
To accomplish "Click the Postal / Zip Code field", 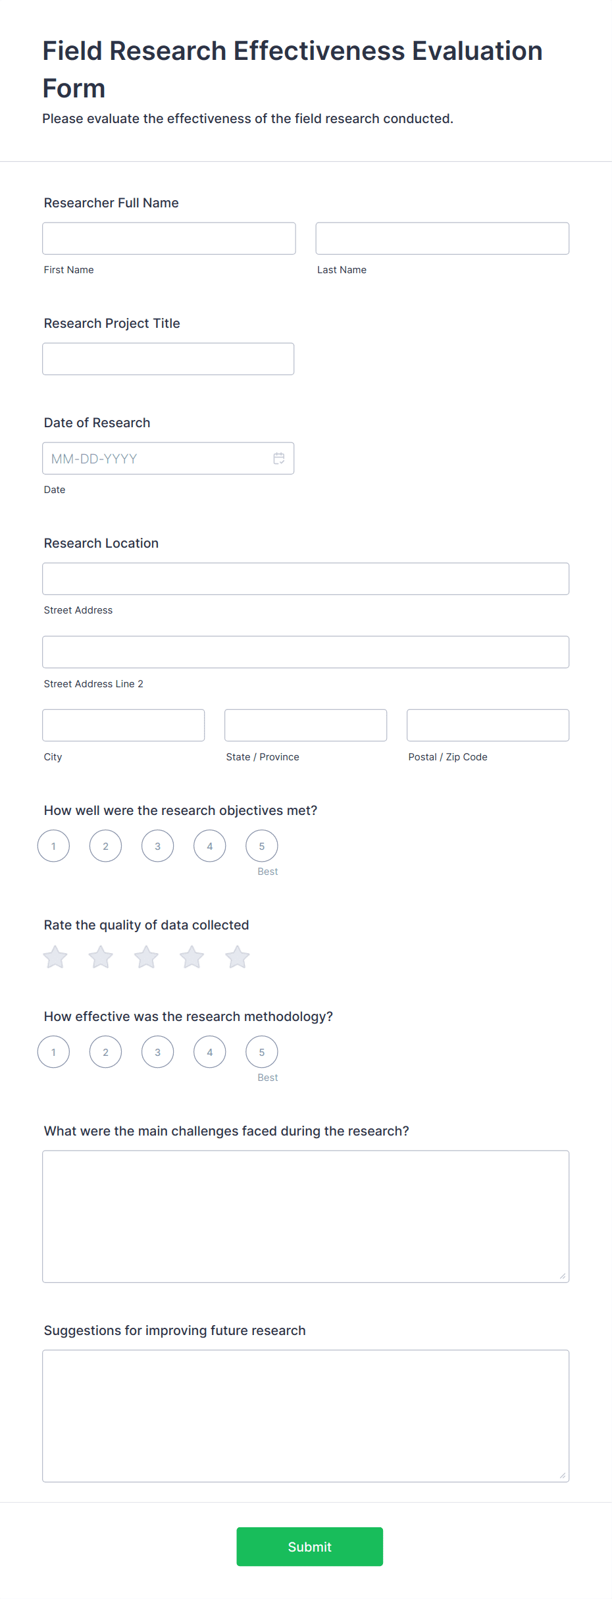I will (x=488, y=725).
